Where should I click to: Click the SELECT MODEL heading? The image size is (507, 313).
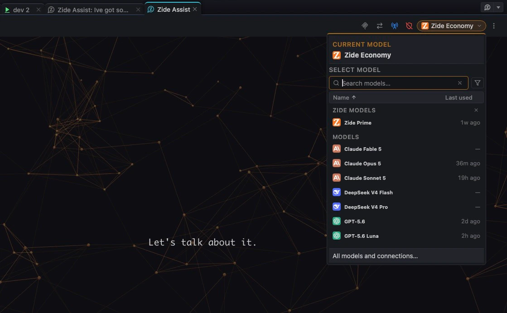coord(355,70)
